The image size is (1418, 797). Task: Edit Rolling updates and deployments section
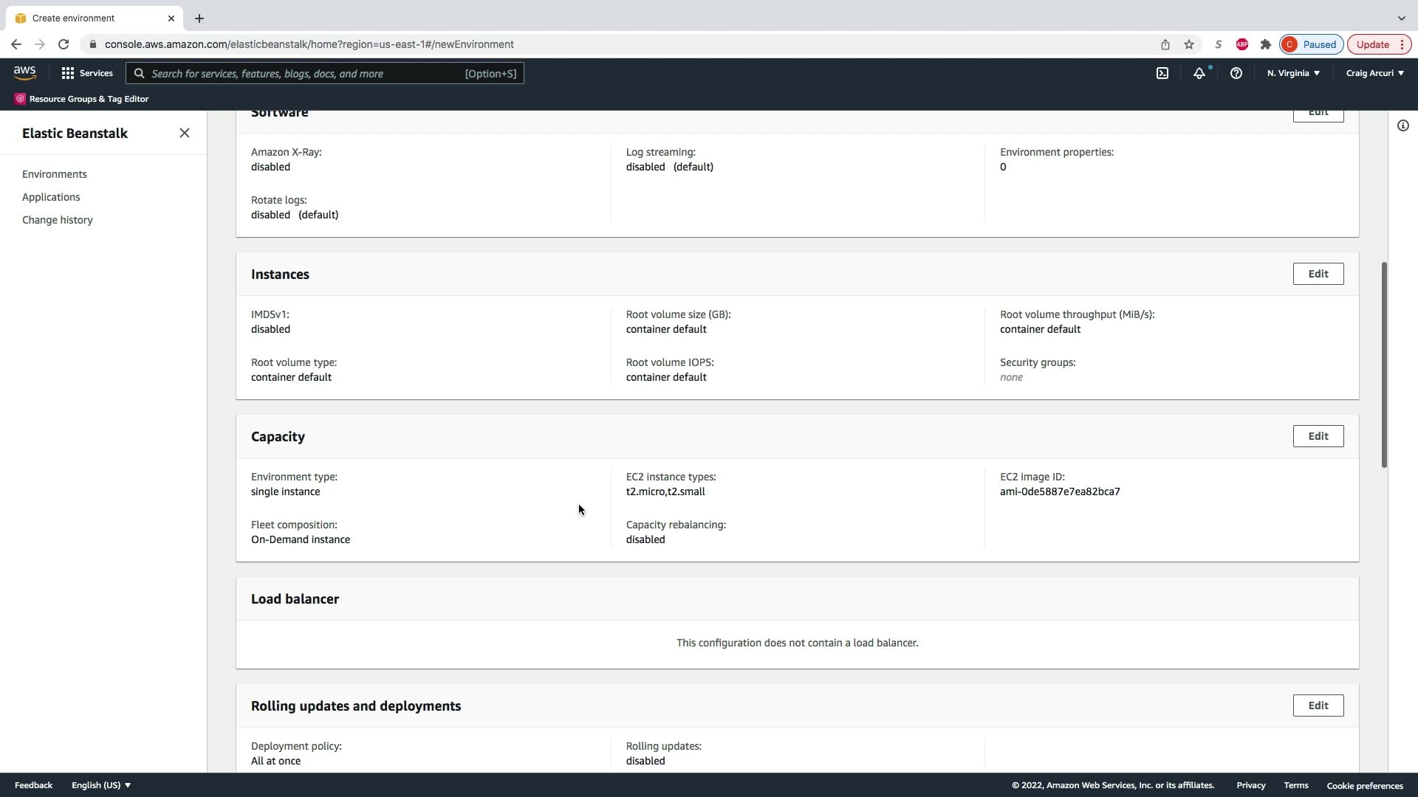(1318, 705)
